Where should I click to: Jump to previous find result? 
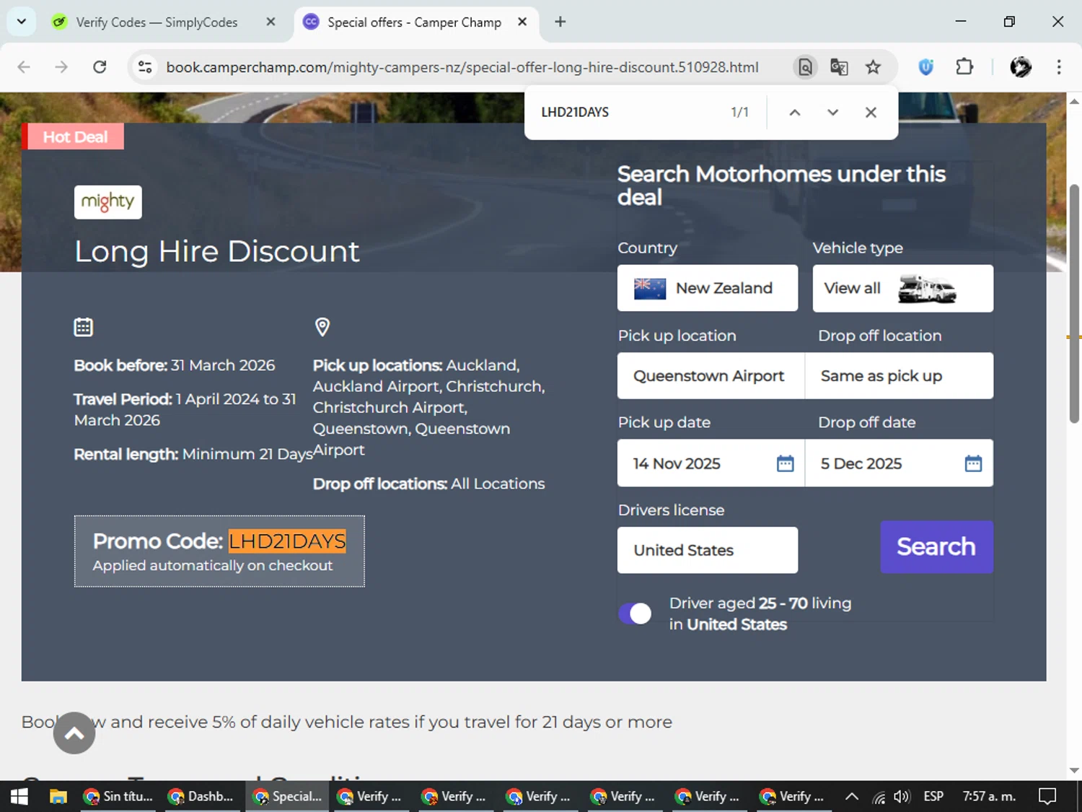pyautogui.click(x=795, y=112)
